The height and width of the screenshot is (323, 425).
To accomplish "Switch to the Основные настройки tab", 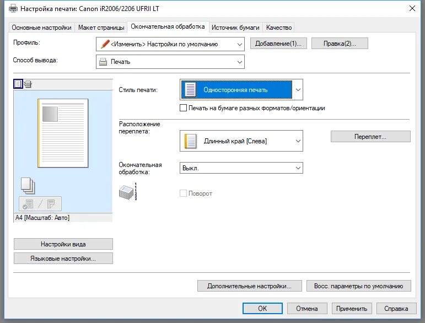I will point(41,28).
